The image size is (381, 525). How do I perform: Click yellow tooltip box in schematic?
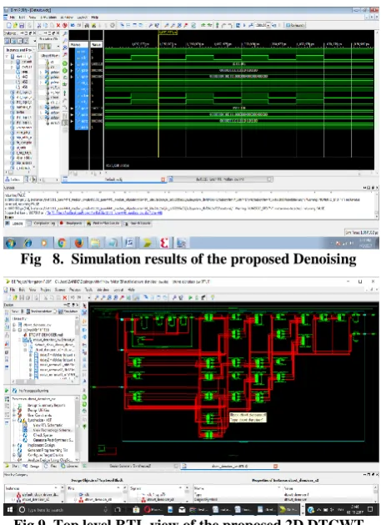pos(248,417)
